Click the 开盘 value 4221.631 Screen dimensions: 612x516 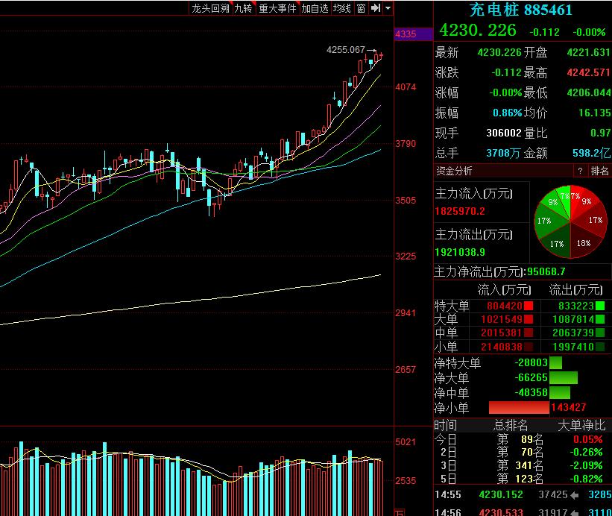tap(588, 52)
